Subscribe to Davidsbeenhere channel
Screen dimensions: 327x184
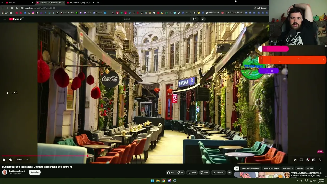coord(34,172)
